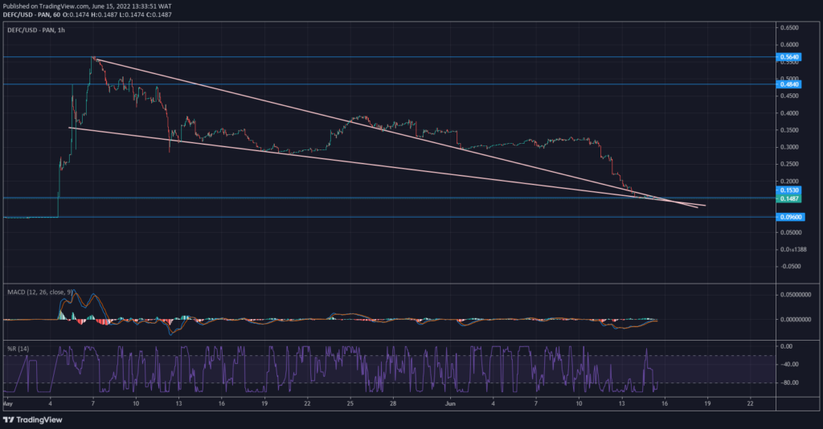Open the MACD (12, 26, close, 9) indicator label
This screenshot has height=429, width=823.
click(x=40, y=292)
